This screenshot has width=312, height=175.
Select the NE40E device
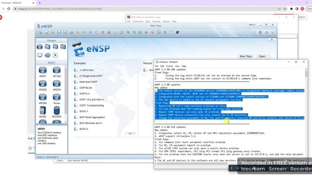(42, 112)
